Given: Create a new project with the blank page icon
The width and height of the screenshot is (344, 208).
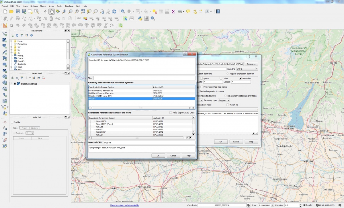Looking at the screenshot, I should (5, 11).
